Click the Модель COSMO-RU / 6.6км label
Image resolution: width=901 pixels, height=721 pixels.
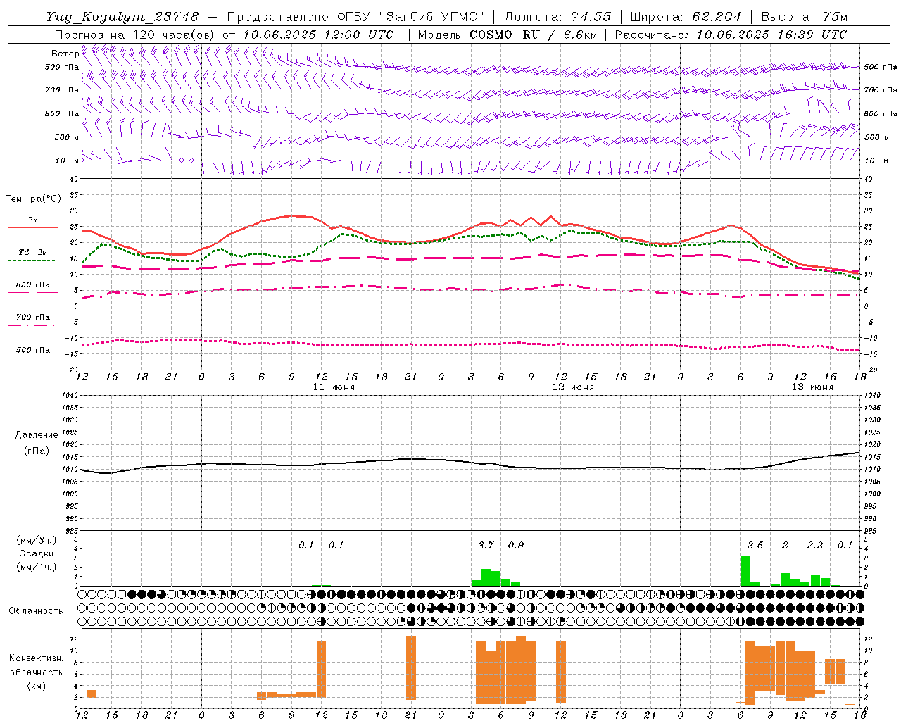click(x=506, y=35)
